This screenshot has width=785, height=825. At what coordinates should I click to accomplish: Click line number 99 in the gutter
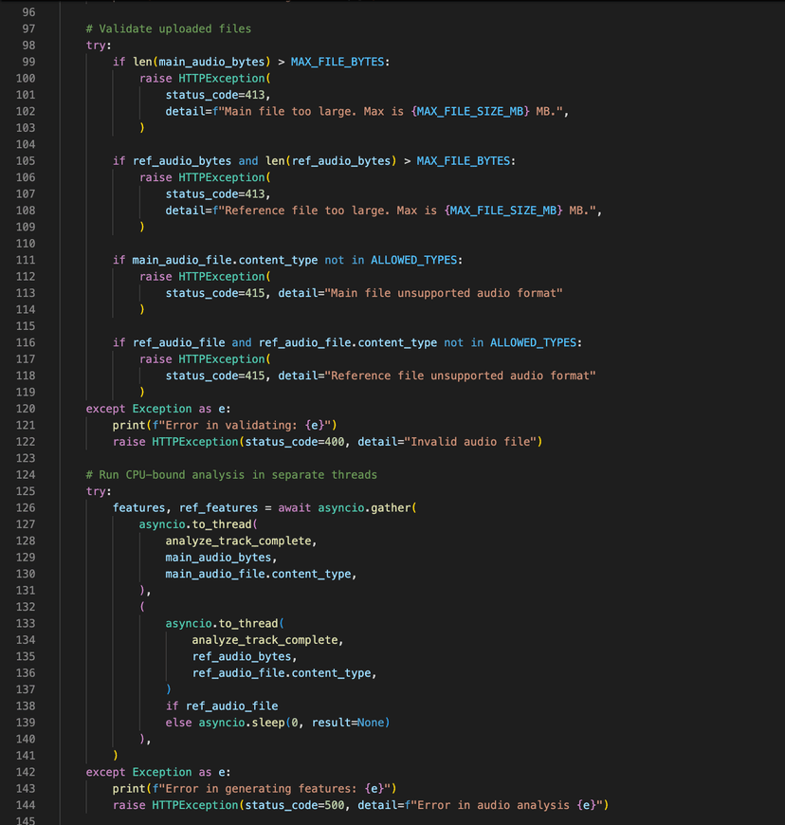27,61
